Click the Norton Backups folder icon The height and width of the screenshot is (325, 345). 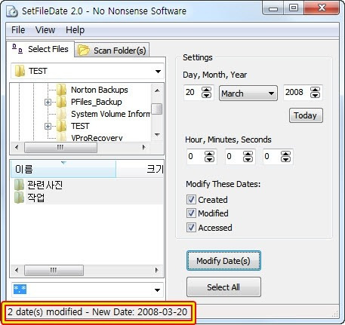[62, 90]
